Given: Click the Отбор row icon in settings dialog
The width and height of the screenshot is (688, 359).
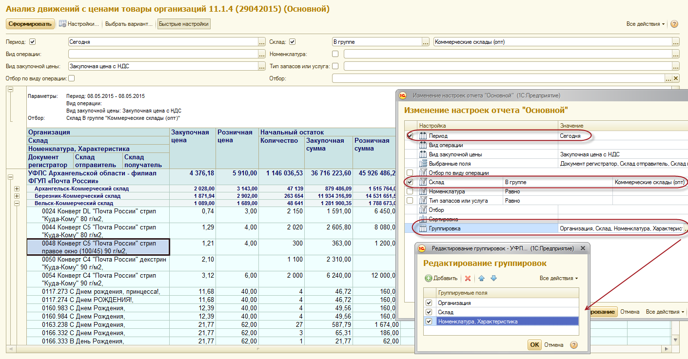Looking at the screenshot, I should coord(423,210).
